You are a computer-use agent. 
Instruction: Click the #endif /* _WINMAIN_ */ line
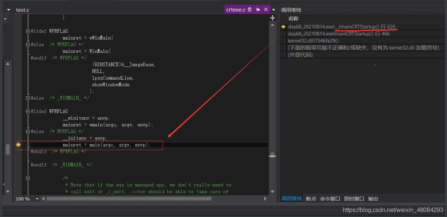61,165
